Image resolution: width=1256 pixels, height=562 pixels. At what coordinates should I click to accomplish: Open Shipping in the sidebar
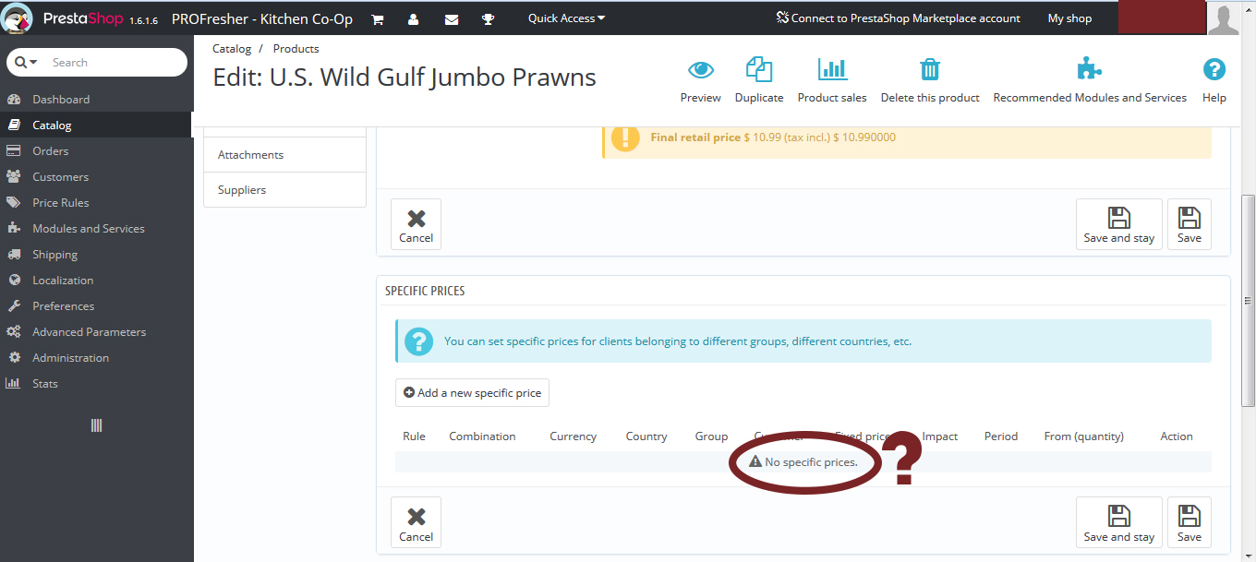point(54,255)
